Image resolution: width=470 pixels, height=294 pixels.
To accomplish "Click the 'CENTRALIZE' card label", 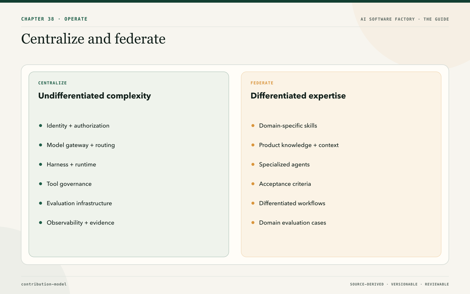I will [x=53, y=83].
